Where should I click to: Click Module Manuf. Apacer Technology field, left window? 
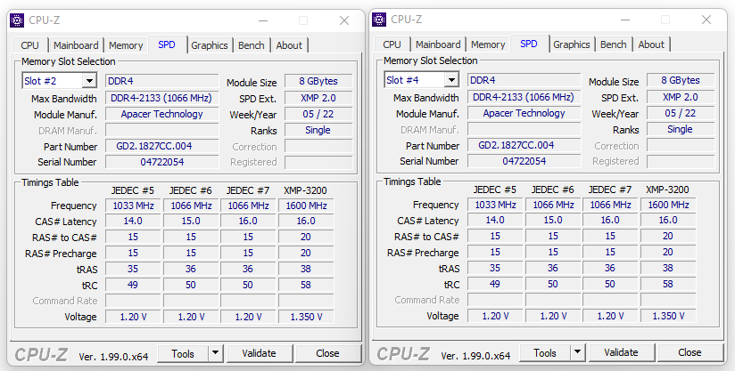(x=161, y=115)
